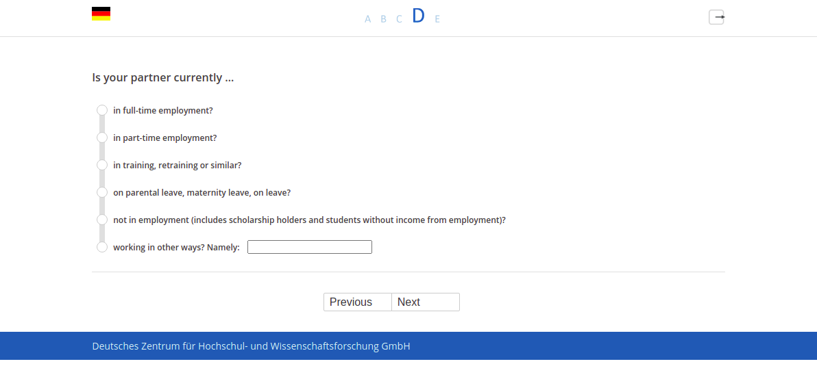Select 'in full-time employment?' radio button
This screenshot has height=366, width=817.
[102, 110]
